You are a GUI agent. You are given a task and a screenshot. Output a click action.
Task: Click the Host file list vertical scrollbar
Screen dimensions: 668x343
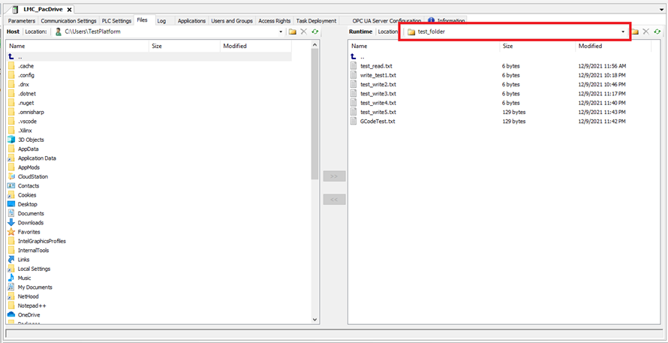coord(314,113)
